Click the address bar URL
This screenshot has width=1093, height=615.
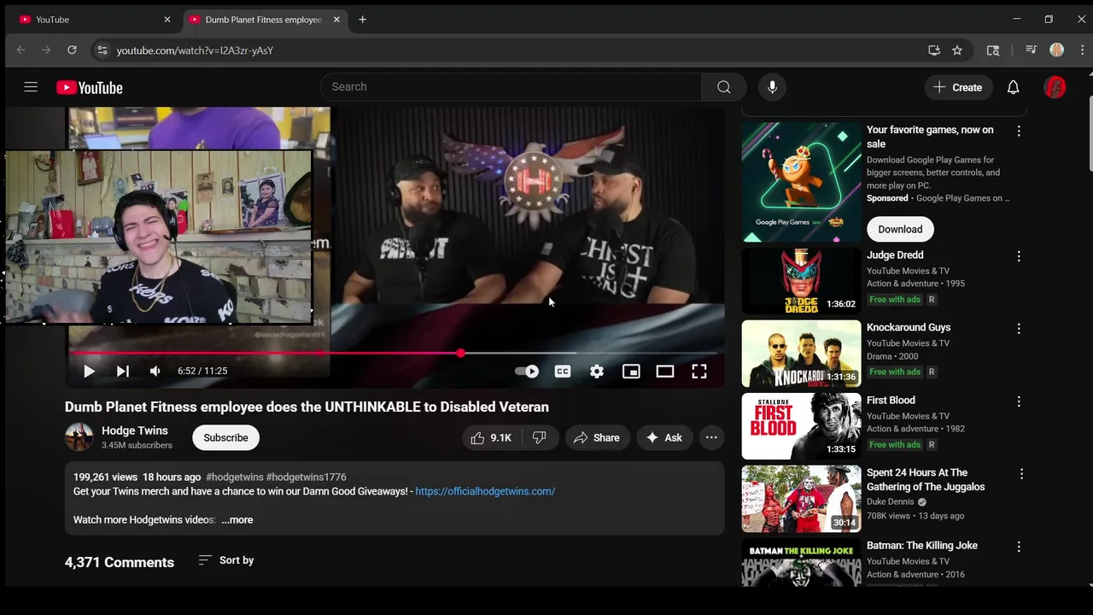pyautogui.click(x=195, y=50)
